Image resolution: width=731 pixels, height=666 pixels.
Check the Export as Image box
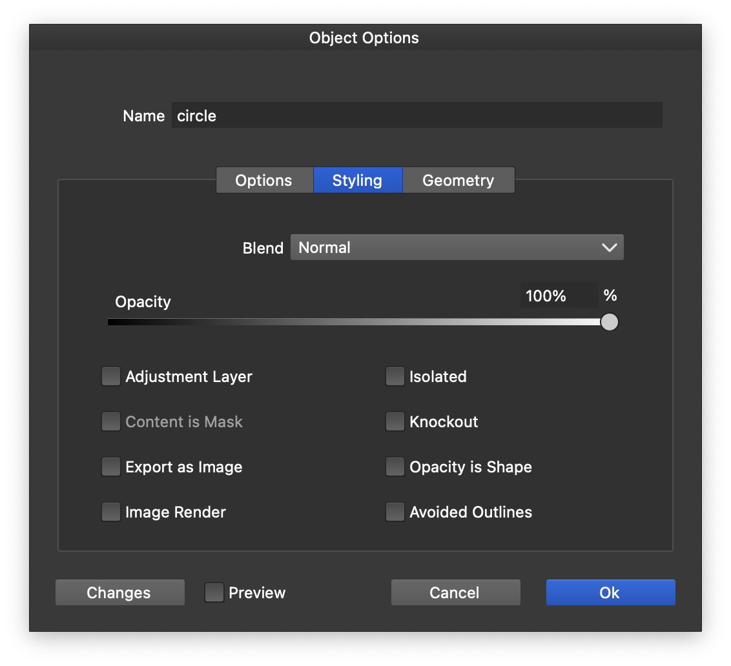coord(111,467)
